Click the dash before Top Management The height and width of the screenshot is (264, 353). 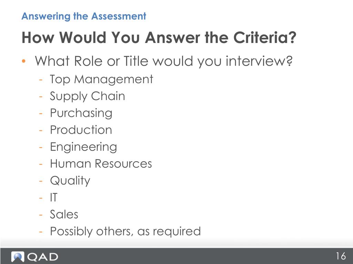pos(41,80)
